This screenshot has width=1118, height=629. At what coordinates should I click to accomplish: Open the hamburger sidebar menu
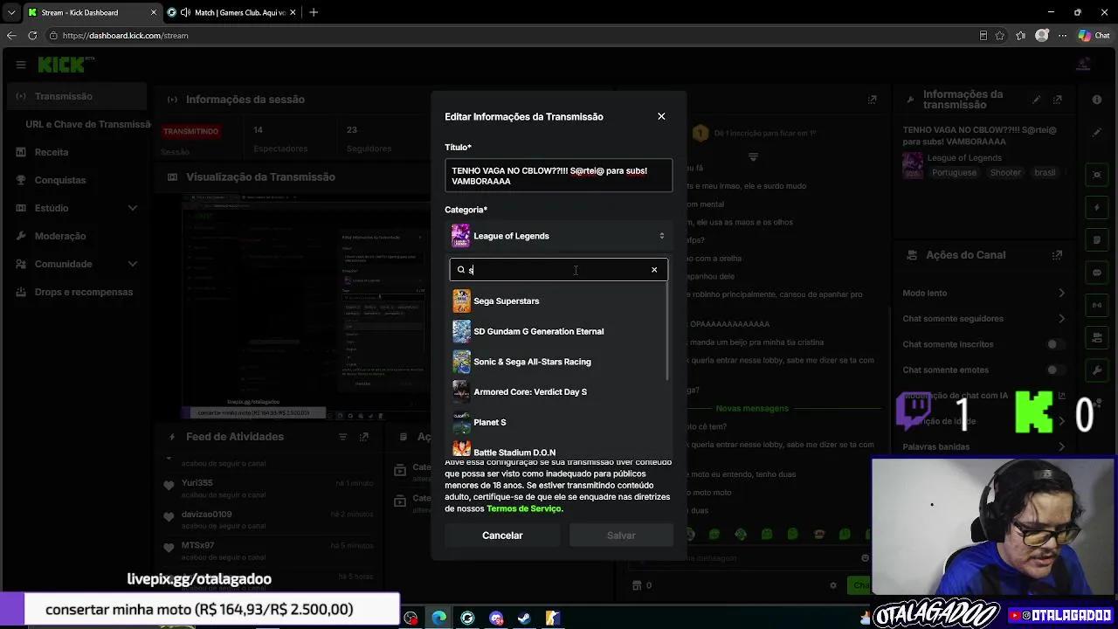[21, 65]
